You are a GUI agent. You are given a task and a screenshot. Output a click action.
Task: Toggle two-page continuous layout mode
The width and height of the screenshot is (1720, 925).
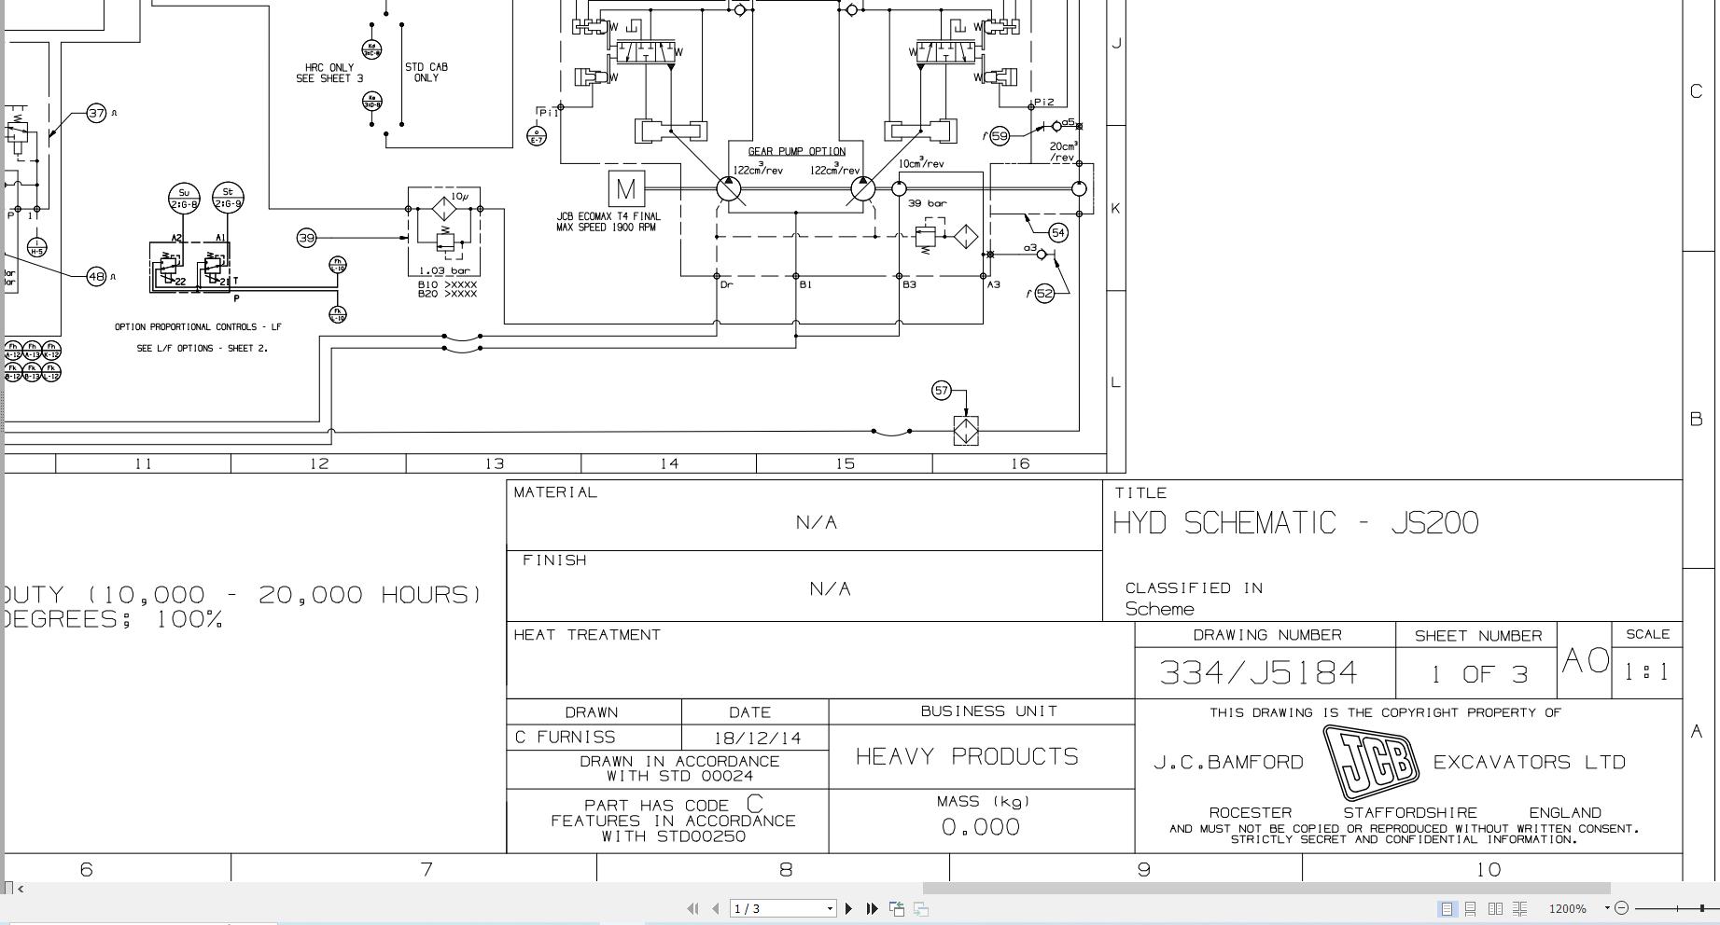pyautogui.click(x=1520, y=908)
